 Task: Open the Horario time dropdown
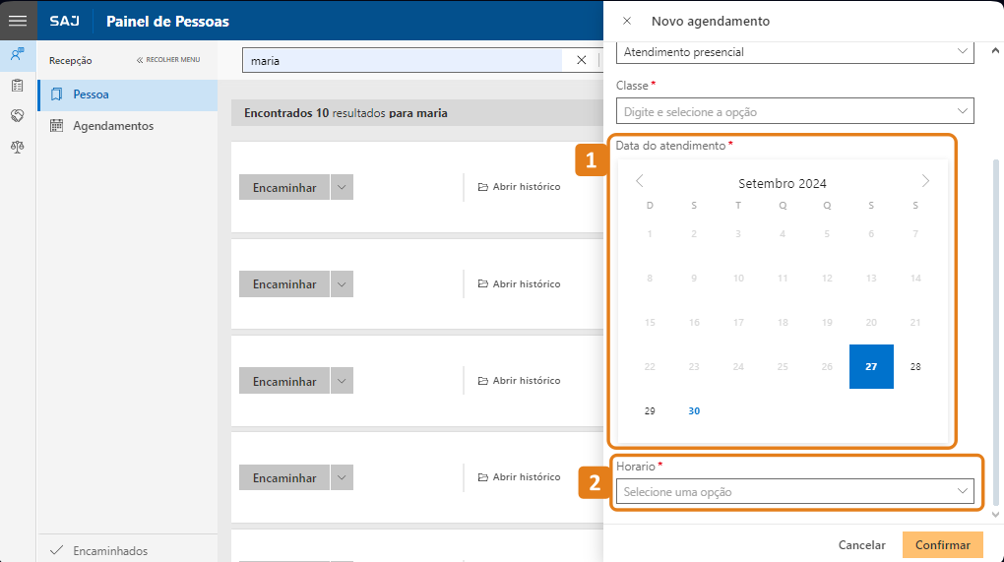pyautogui.click(x=794, y=491)
